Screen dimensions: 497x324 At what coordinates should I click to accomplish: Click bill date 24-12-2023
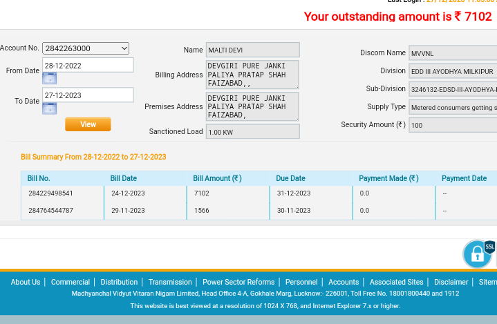[128, 193]
